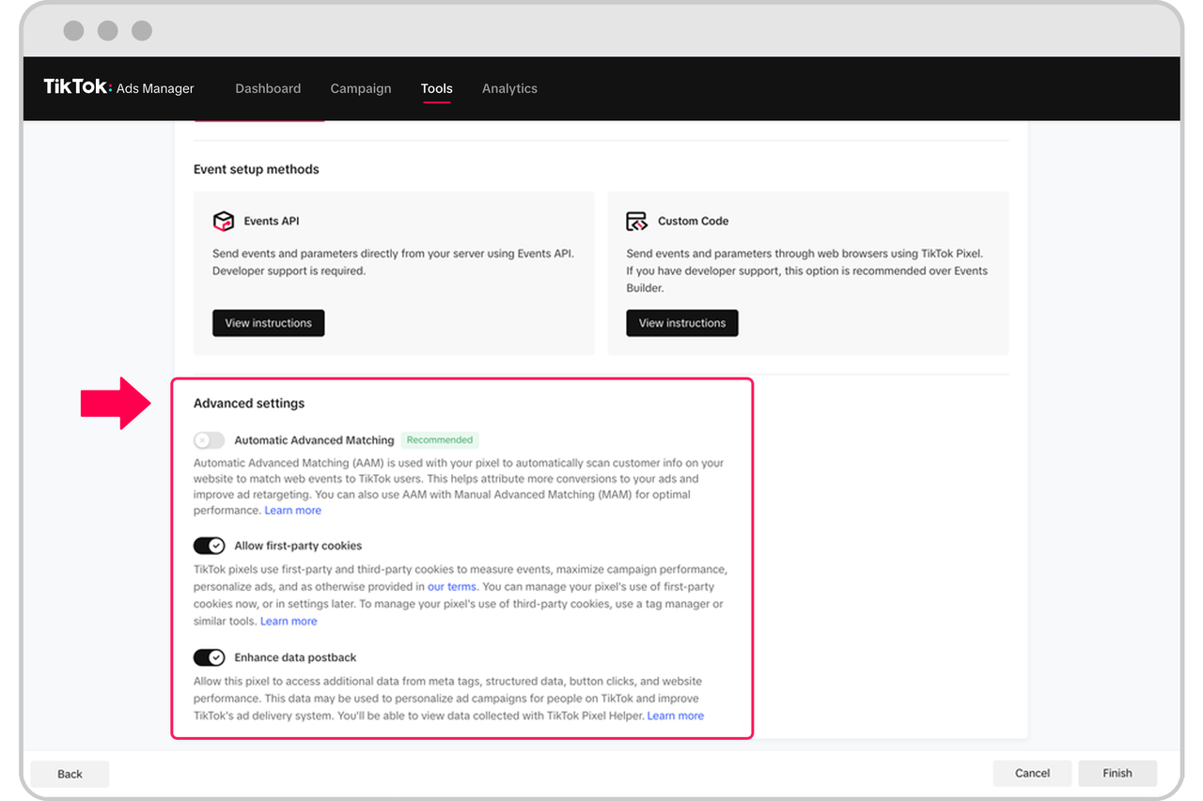Viewport: 1203px width, 801px height.
Task: Click the Advanced settings heading
Action: (x=249, y=404)
